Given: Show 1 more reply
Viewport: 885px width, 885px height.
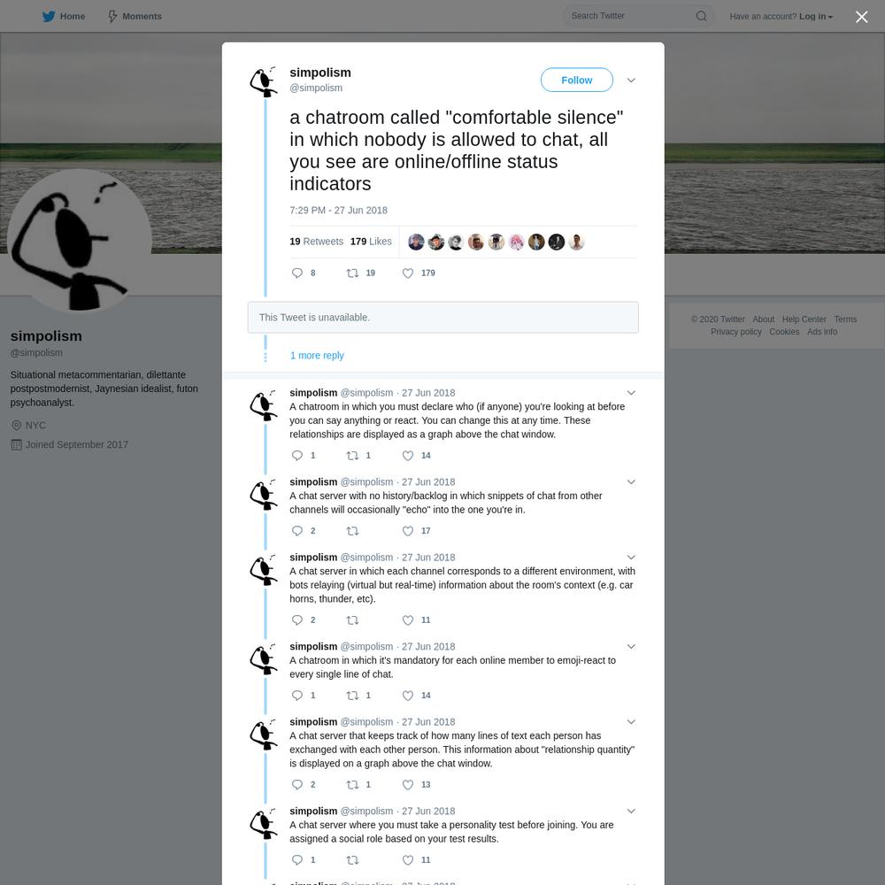Looking at the screenshot, I should click(x=317, y=356).
